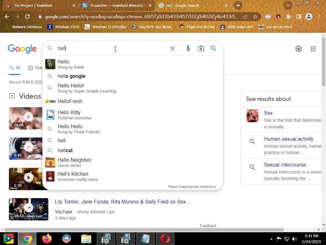
Task: Close the Tor Project tab
Action: click(x=74, y=5)
